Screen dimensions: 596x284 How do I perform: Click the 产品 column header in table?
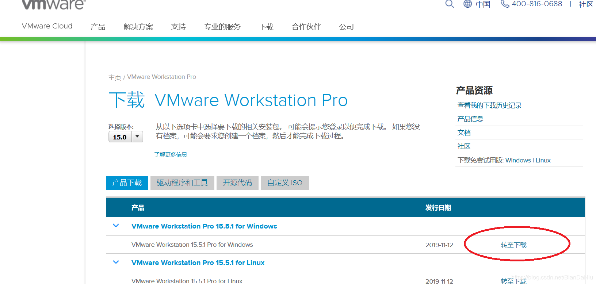click(138, 208)
